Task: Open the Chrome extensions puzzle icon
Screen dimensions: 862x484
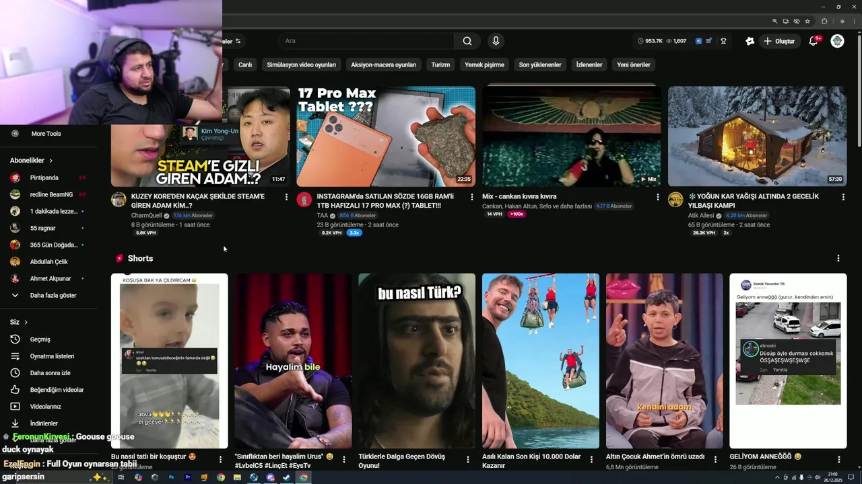Action: tap(824, 21)
